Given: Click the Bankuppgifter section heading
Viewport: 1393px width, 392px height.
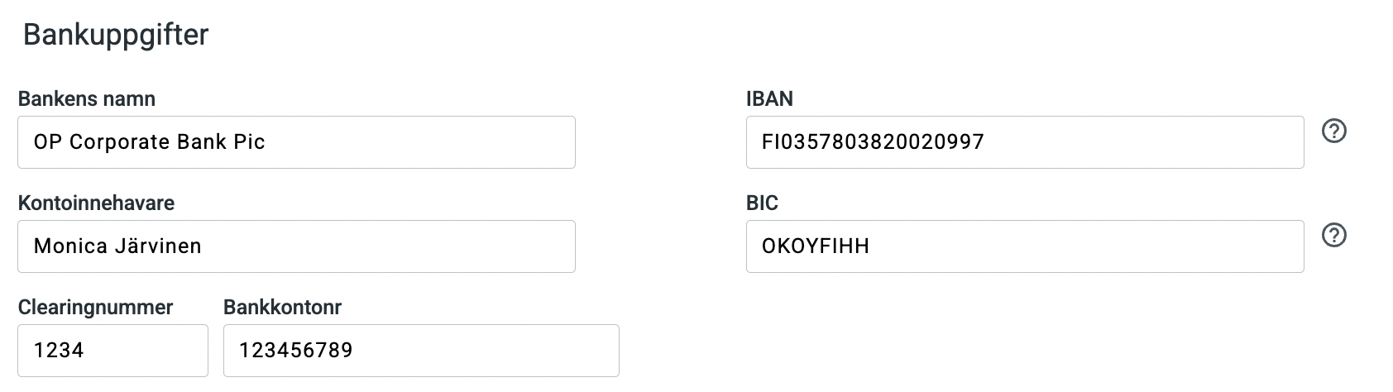Looking at the screenshot, I should click(116, 36).
